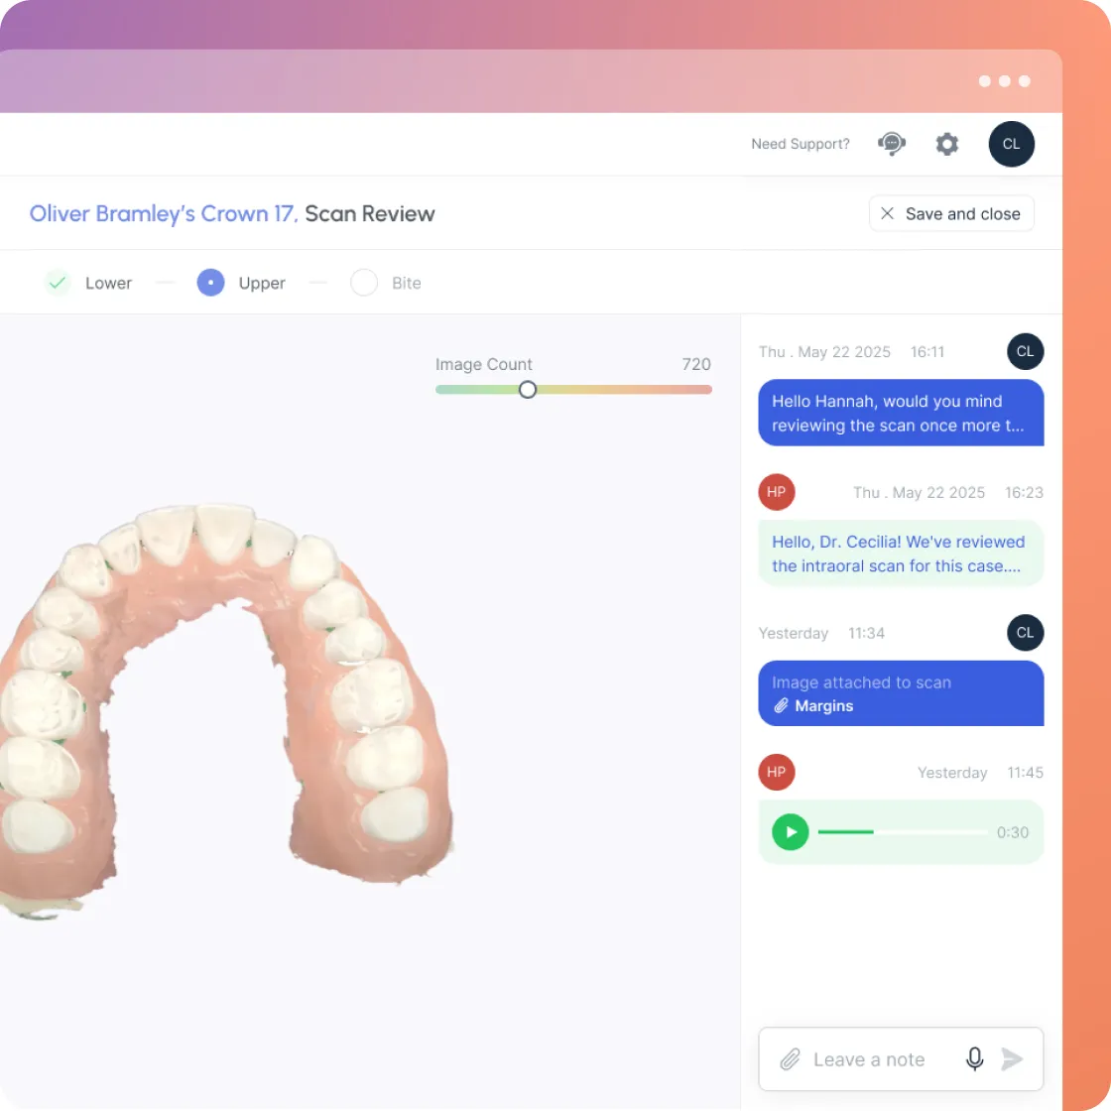Click the X icon in Save and close
Viewport: 1111px width, 1111px height.
(887, 213)
